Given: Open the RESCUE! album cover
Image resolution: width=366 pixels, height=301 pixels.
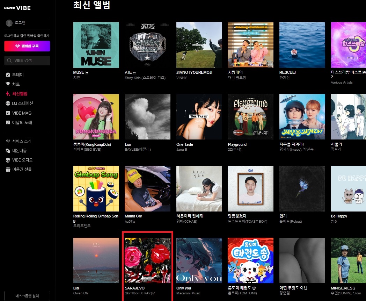Looking at the screenshot, I should click(302, 45).
